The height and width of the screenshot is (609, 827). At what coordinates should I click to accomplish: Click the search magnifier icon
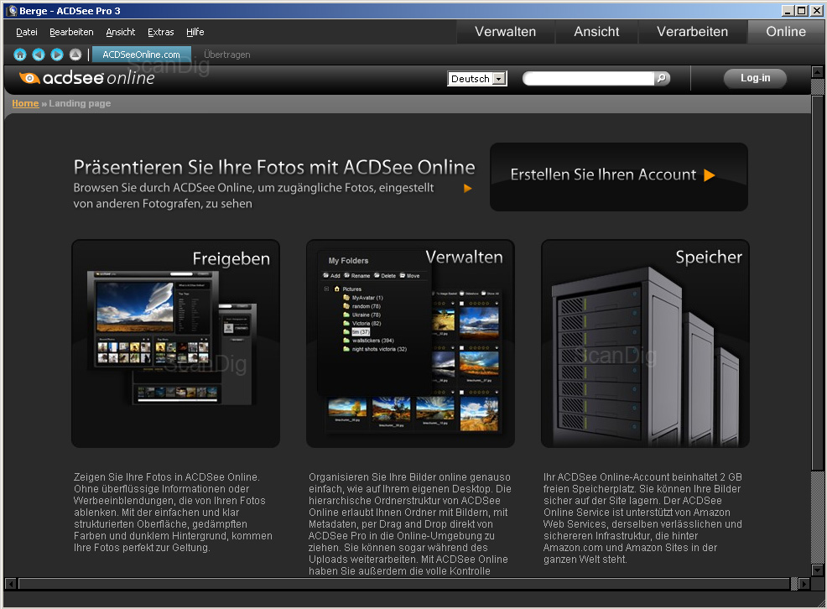662,78
